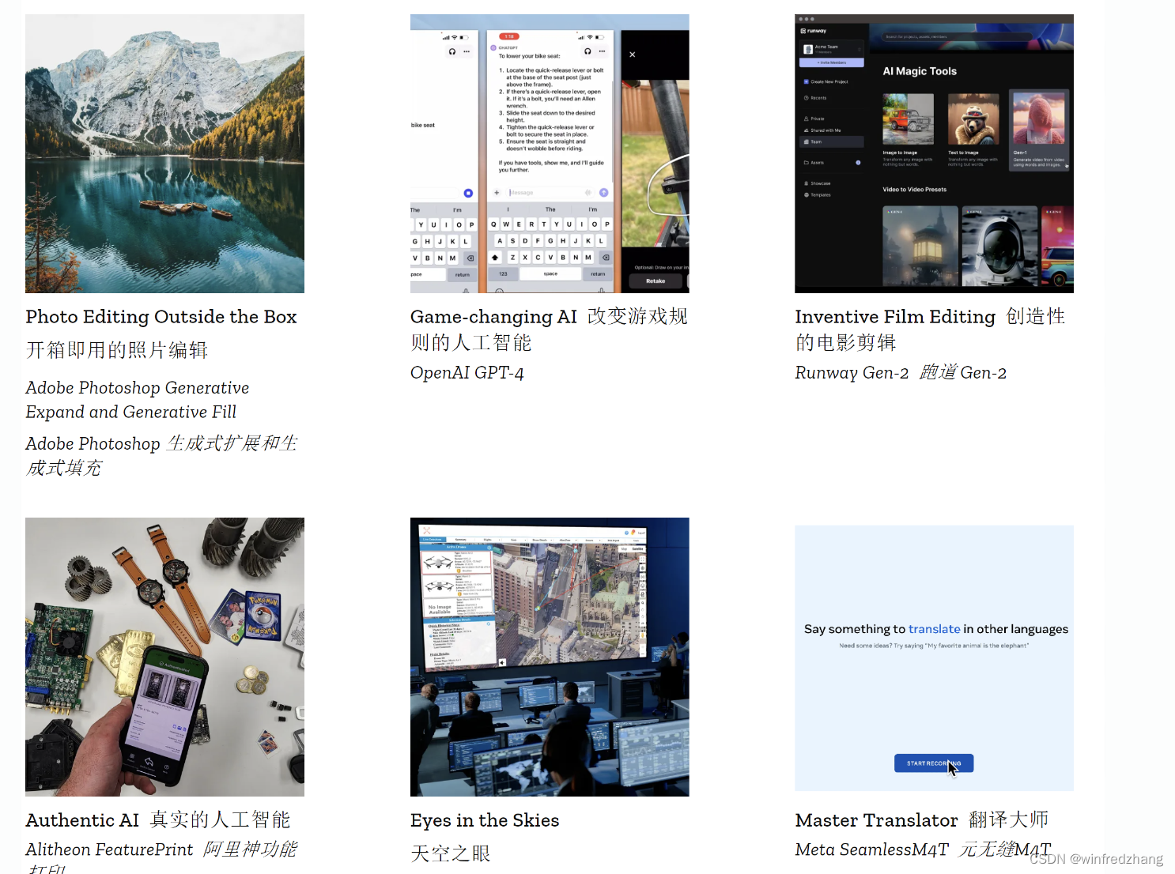Click the 'Alitheon FeaturePrint' caption
Viewport: 1175px width, 874px height.
[x=109, y=850]
